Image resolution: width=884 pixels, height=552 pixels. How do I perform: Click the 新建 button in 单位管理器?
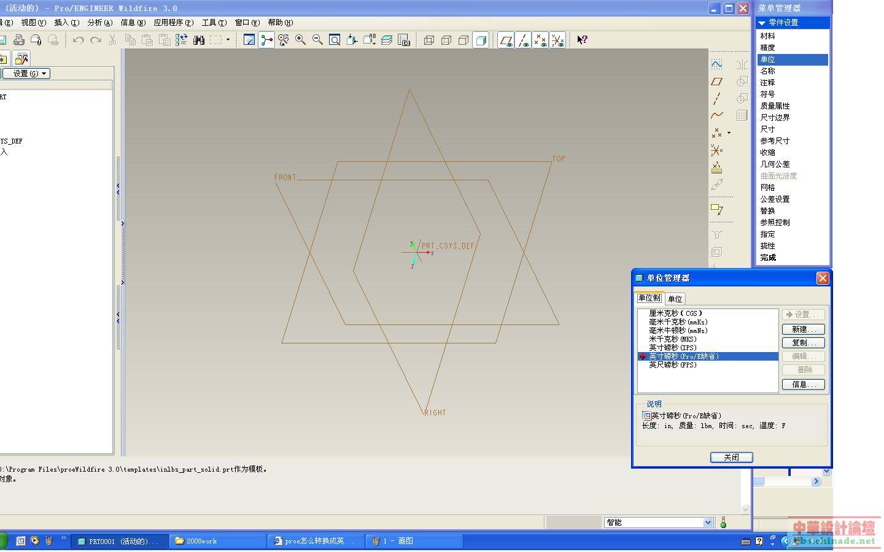click(804, 329)
